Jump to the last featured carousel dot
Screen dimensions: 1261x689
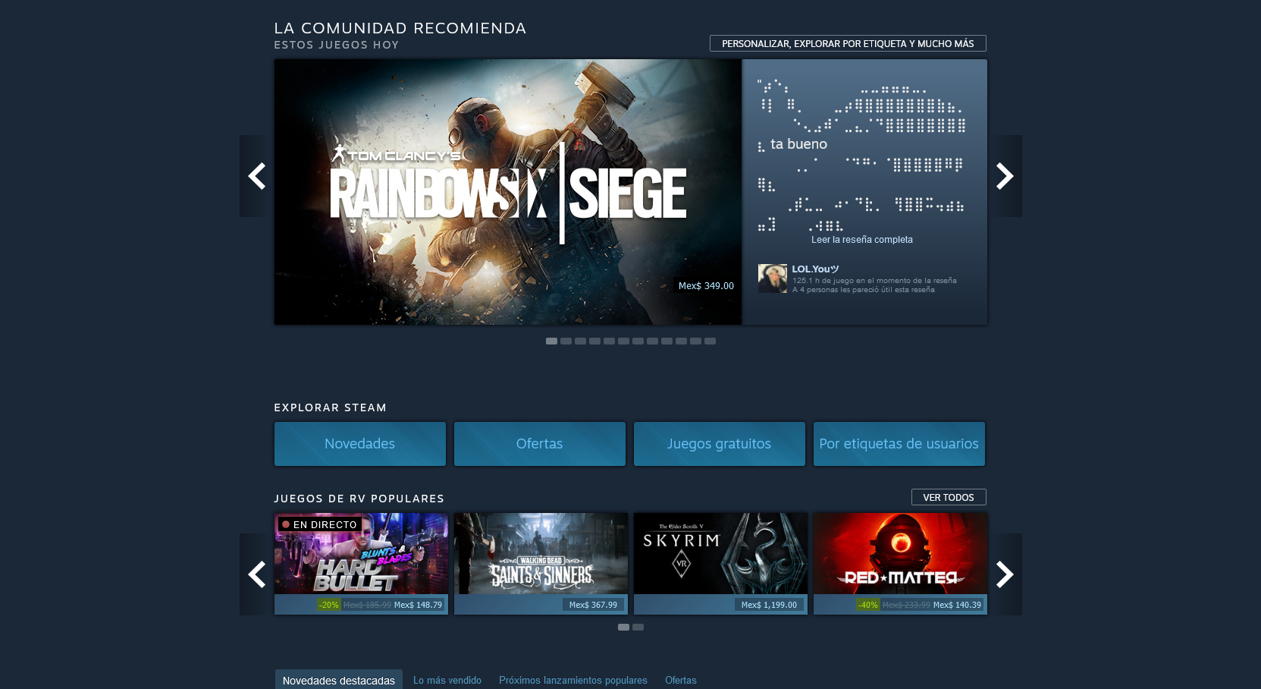(710, 341)
